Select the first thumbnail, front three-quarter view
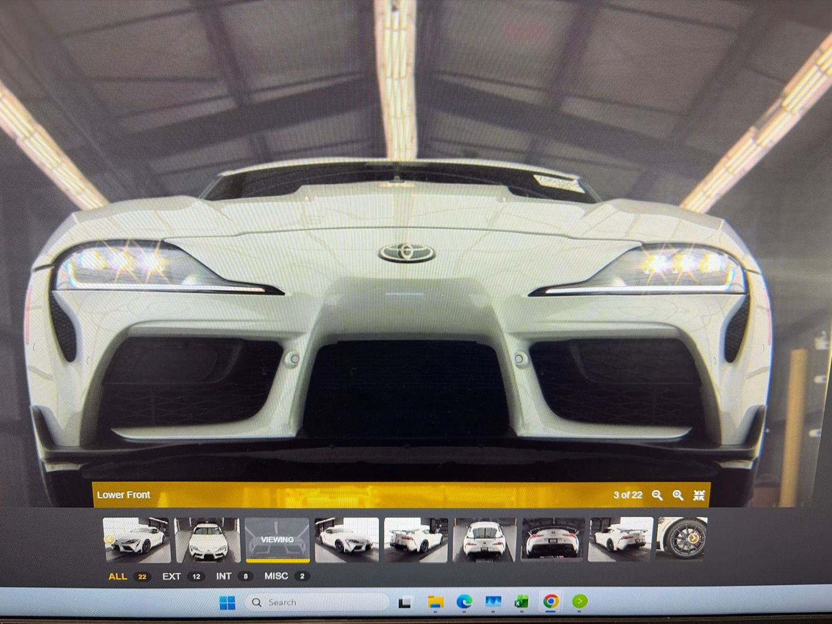 point(137,540)
